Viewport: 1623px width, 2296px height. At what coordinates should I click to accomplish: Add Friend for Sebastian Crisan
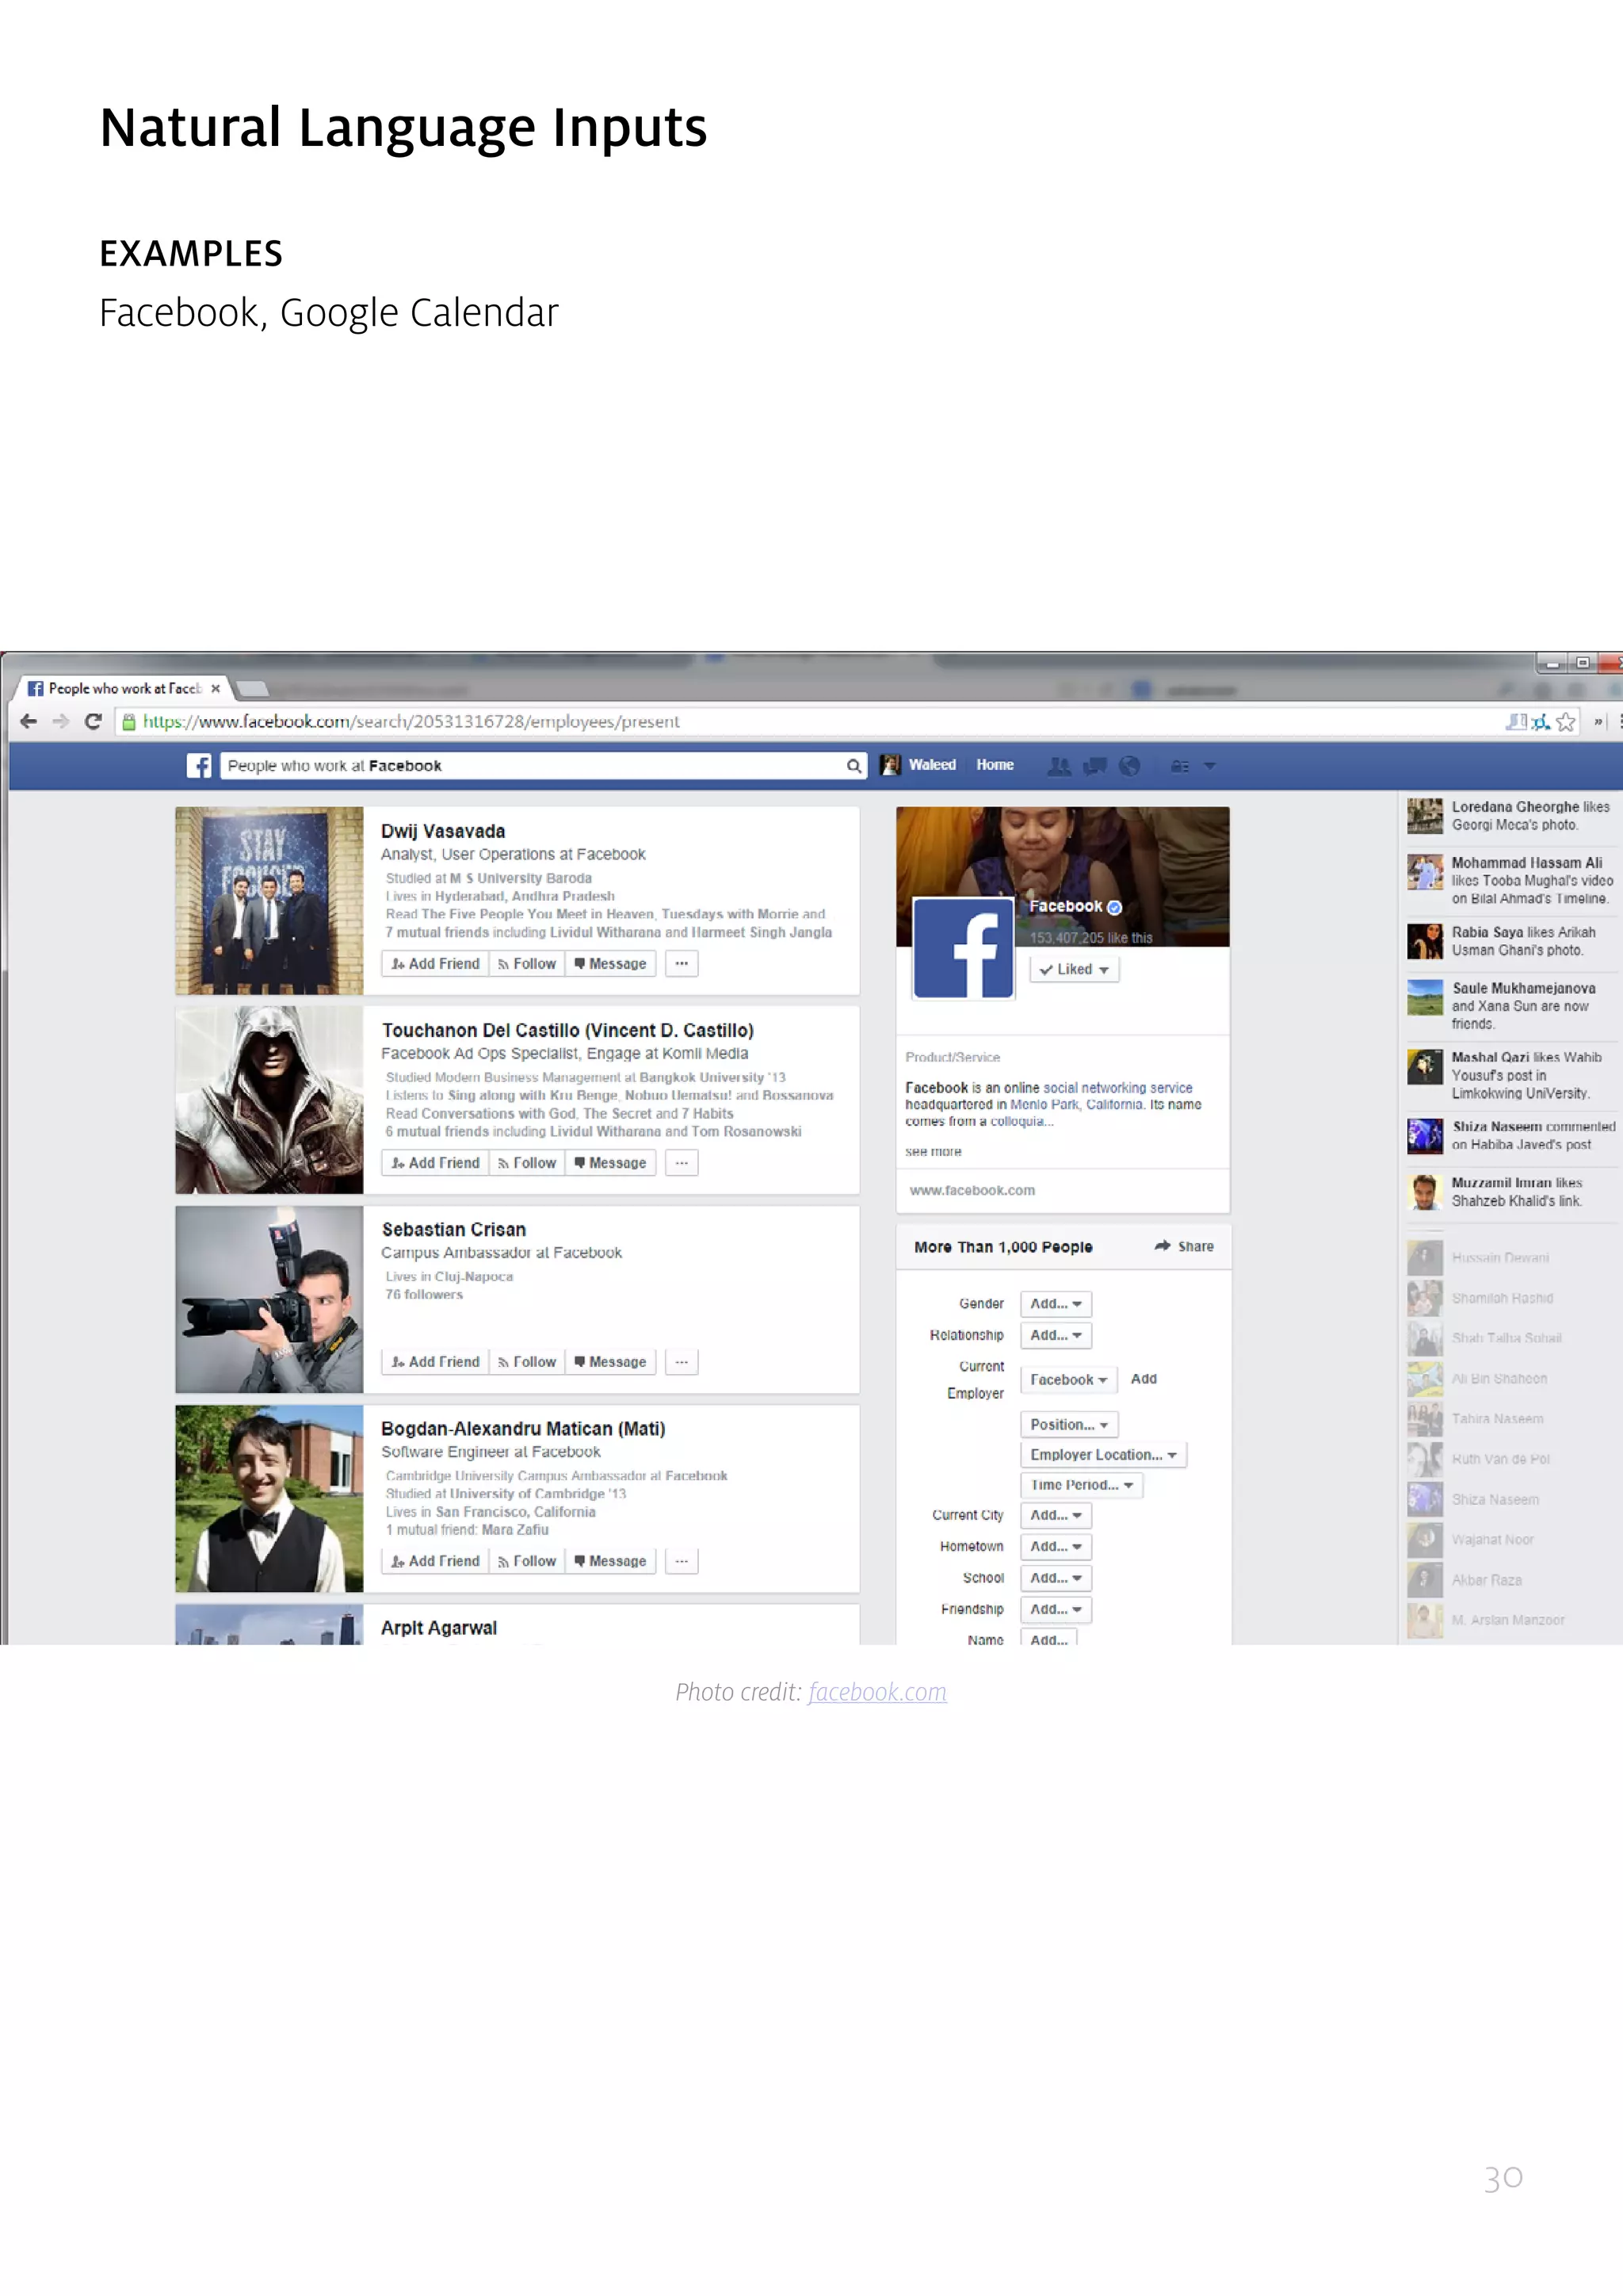click(x=435, y=1362)
